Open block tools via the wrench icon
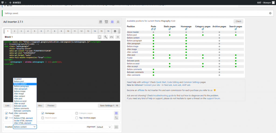Image resolution: width=276 pixels, height=133 pixels. click(106, 37)
